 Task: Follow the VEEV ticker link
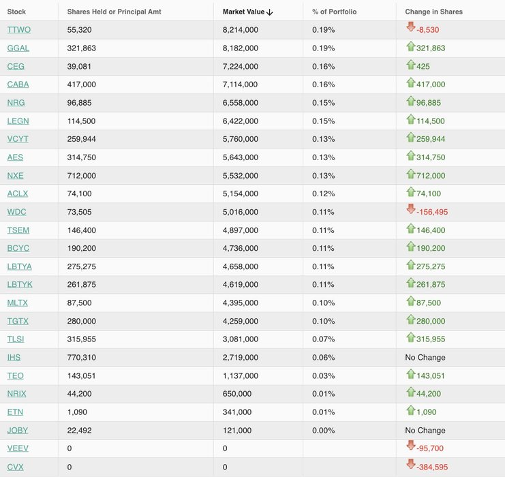18,448
